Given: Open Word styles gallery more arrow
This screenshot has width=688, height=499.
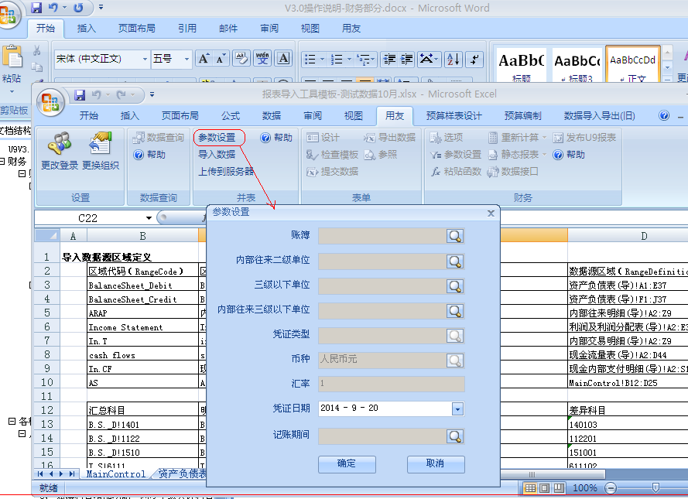Looking at the screenshot, I should (667, 80).
